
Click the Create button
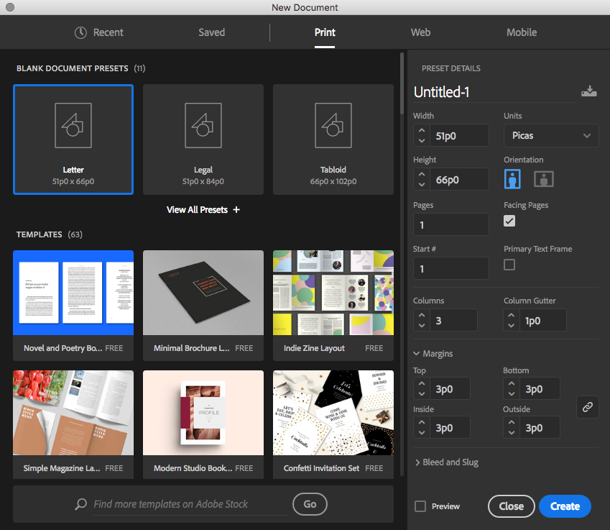click(x=565, y=506)
